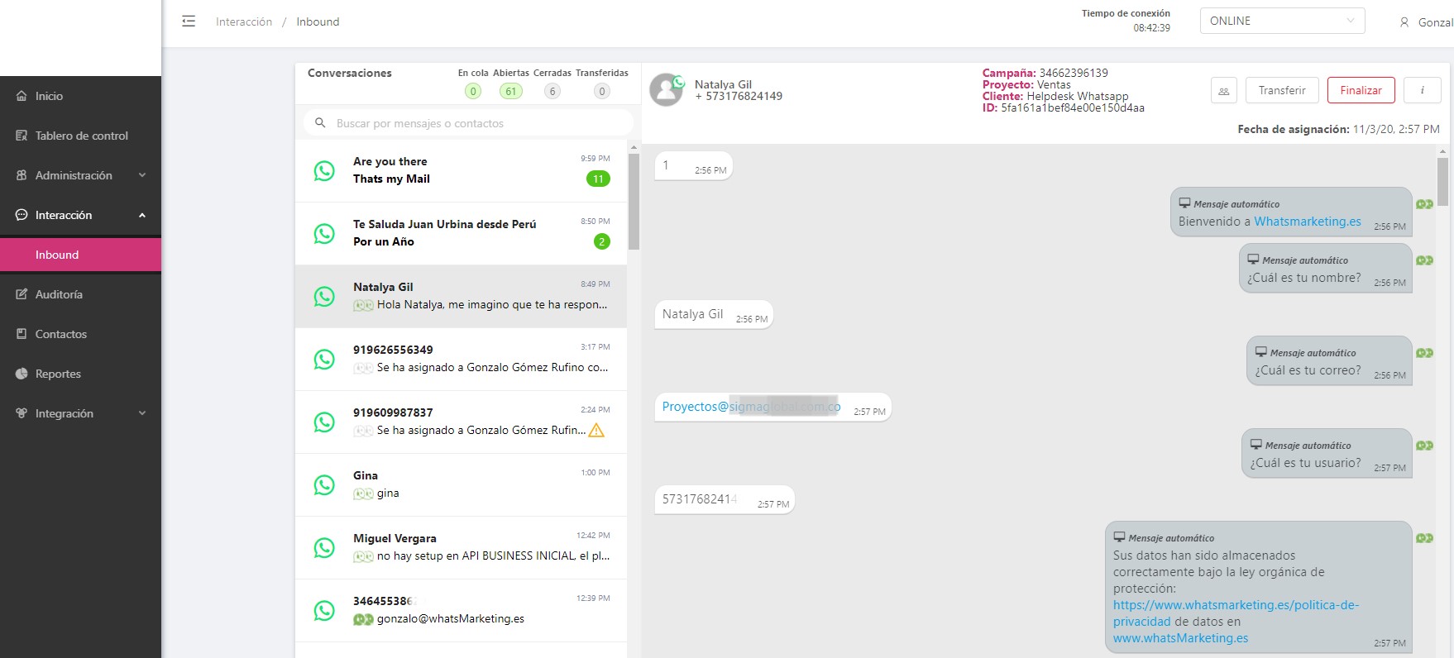
Task: Click the conversation list scrollbar
Action: coord(634,201)
